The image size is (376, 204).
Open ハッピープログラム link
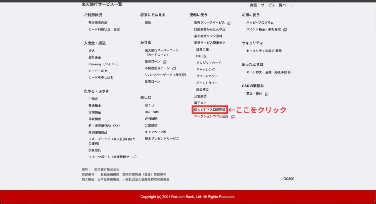pos(260,23)
